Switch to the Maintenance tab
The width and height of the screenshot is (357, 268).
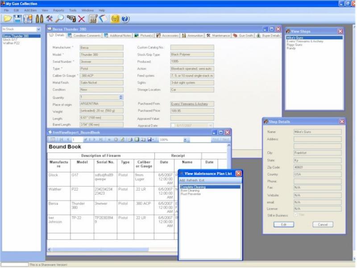click(218, 36)
